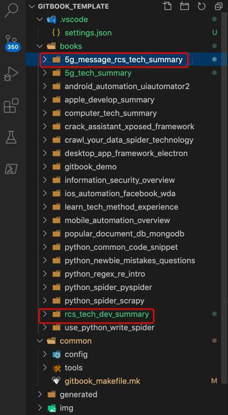
Task: Click the books open-folder icon
Action: [x=51, y=46]
